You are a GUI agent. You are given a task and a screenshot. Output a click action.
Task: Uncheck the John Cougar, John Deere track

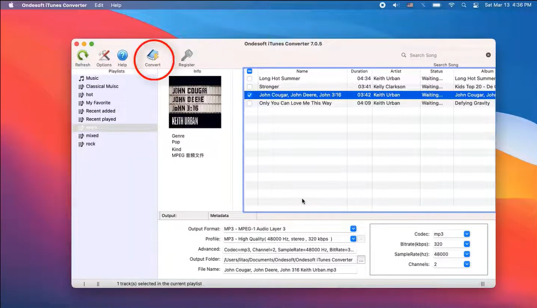point(250,95)
